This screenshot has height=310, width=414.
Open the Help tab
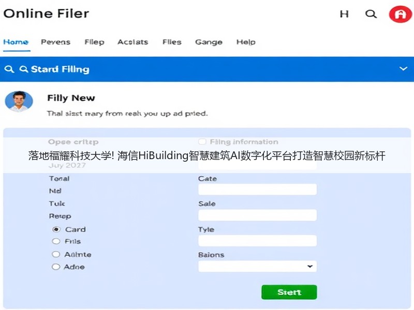click(246, 42)
